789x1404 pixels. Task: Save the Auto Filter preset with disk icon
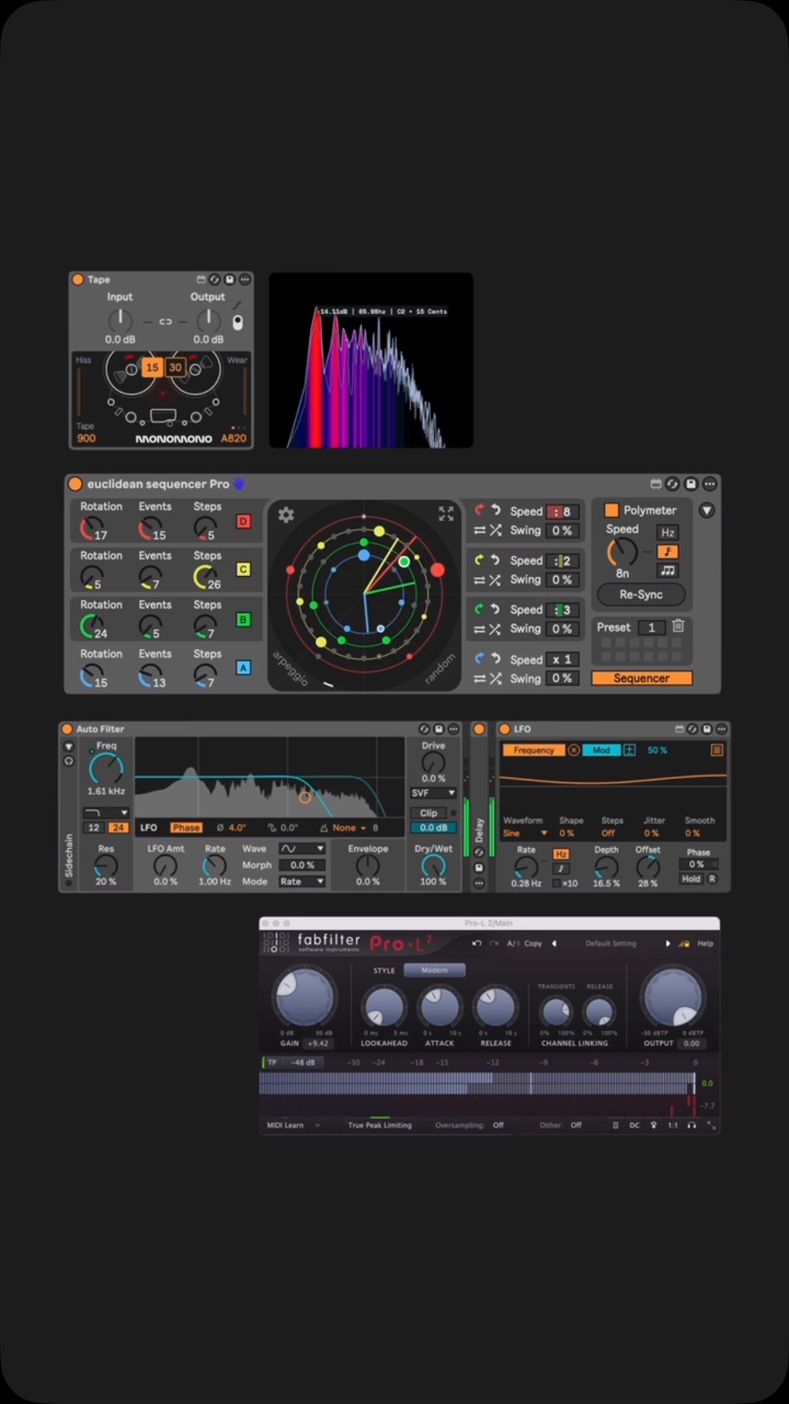tap(439, 729)
